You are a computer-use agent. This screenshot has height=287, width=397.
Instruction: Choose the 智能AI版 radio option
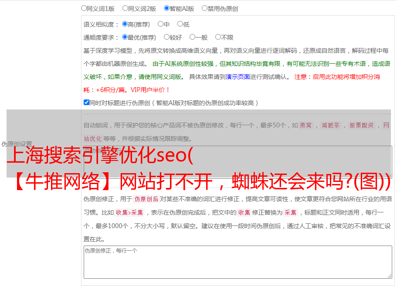coord(166,8)
